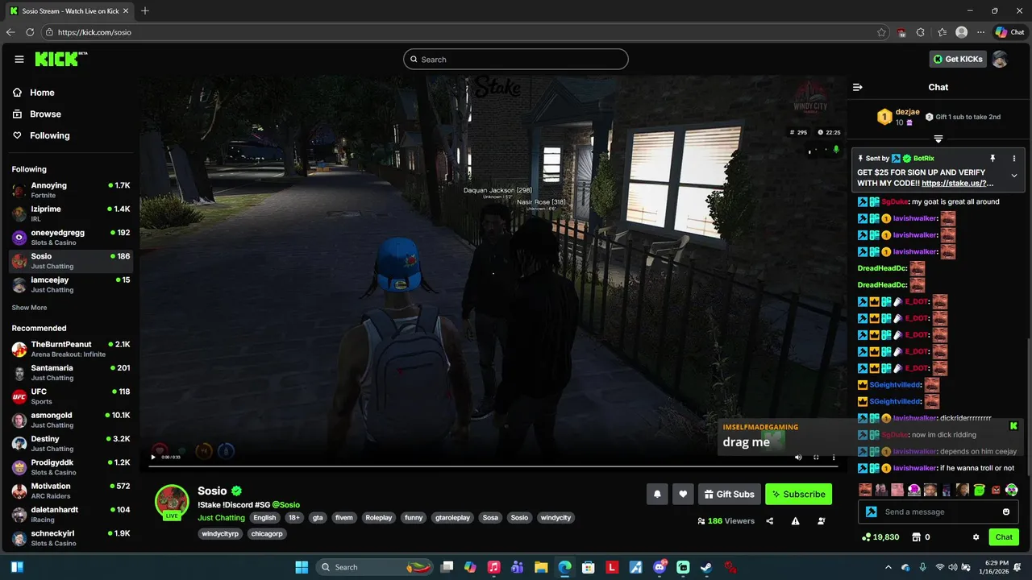This screenshot has width=1032, height=580.
Task: Open the three-dot menu on the pinned message
Action: coord(1014,159)
